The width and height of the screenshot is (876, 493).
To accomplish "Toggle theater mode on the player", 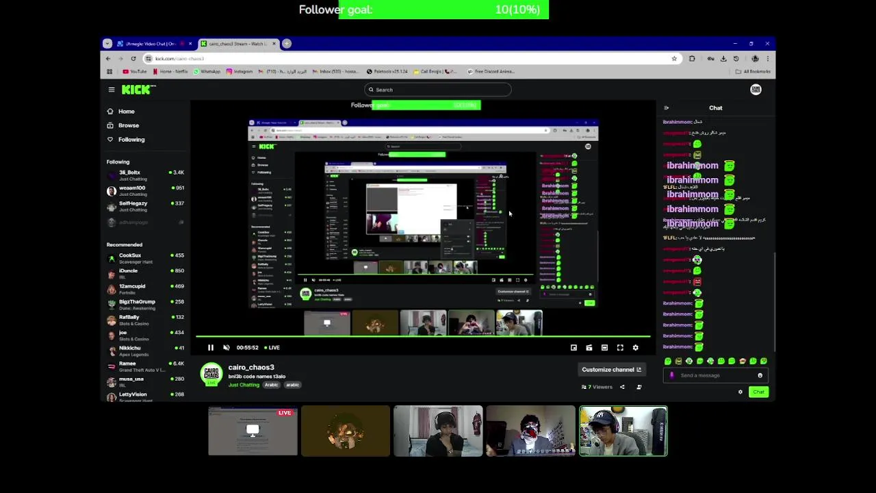I will (x=604, y=347).
